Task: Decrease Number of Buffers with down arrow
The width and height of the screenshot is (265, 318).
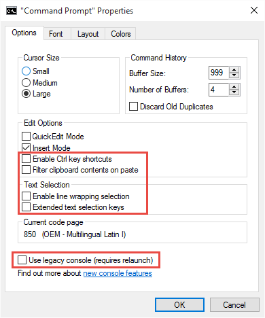Action: coord(234,92)
